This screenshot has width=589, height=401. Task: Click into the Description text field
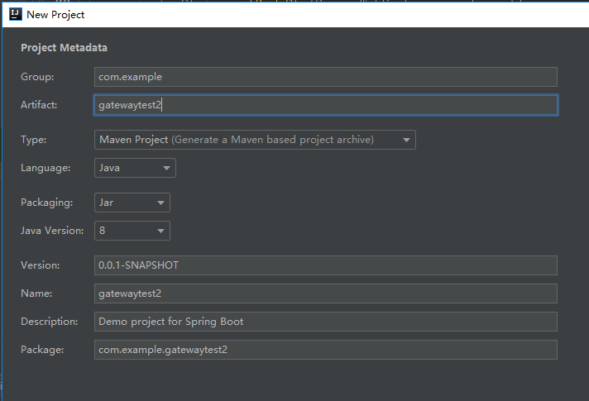[x=326, y=322]
